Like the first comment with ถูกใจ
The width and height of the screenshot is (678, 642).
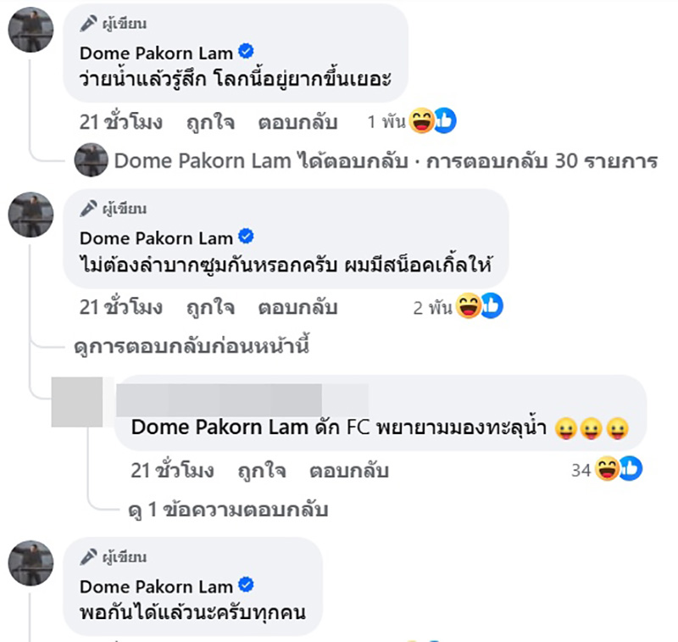210,122
